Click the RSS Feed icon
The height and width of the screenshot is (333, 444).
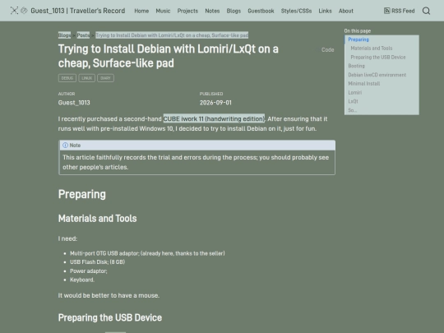(386, 11)
